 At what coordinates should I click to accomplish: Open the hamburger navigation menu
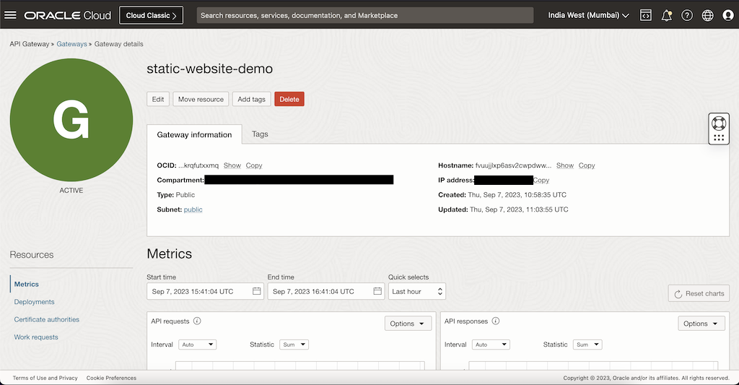[10, 15]
